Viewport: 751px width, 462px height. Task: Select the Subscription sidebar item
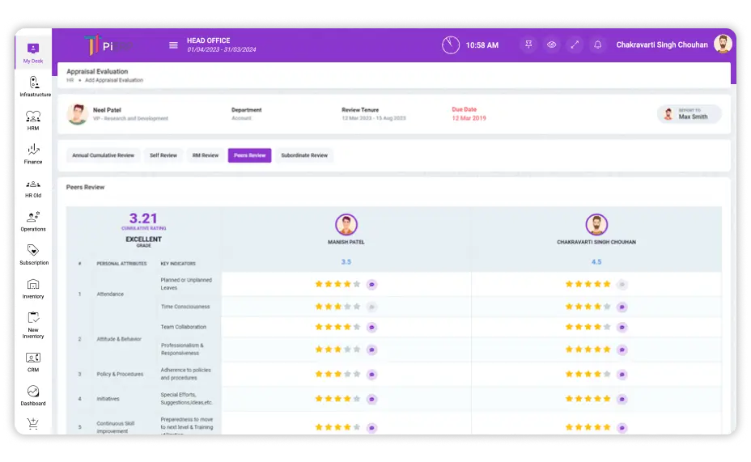33,255
